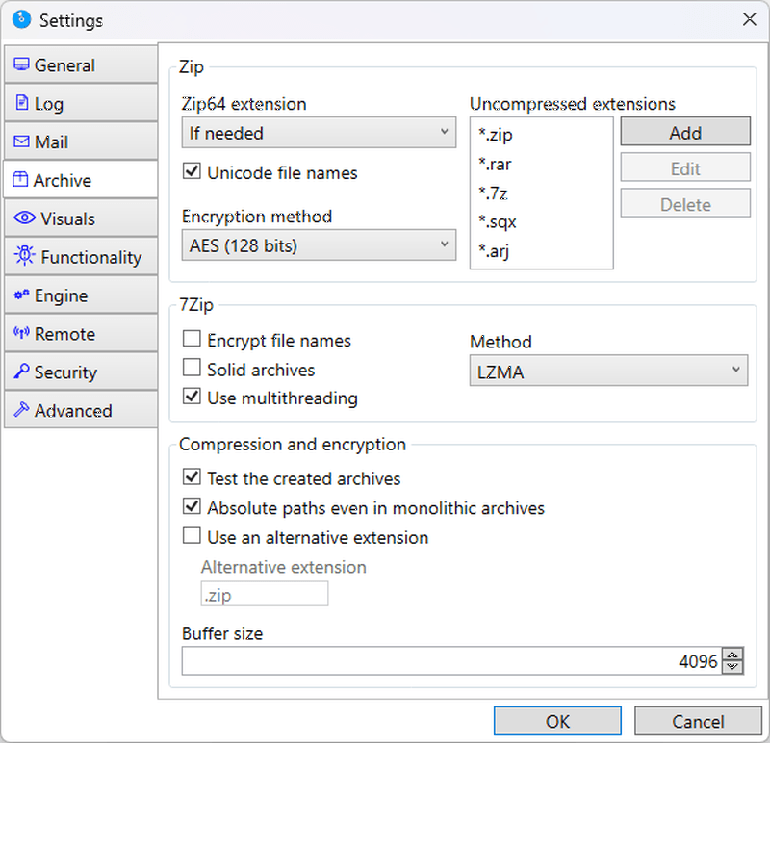Disable Unicode file names checkbox
770x847 pixels.
pos(192,171)
